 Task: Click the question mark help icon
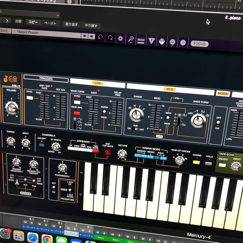[x=183, y=43]
